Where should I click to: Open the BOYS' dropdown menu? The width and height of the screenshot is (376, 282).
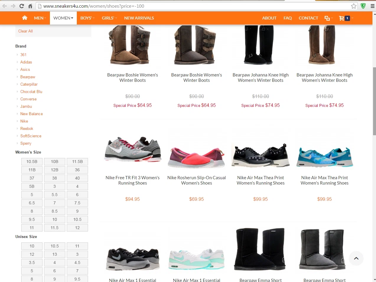point(87,18)
